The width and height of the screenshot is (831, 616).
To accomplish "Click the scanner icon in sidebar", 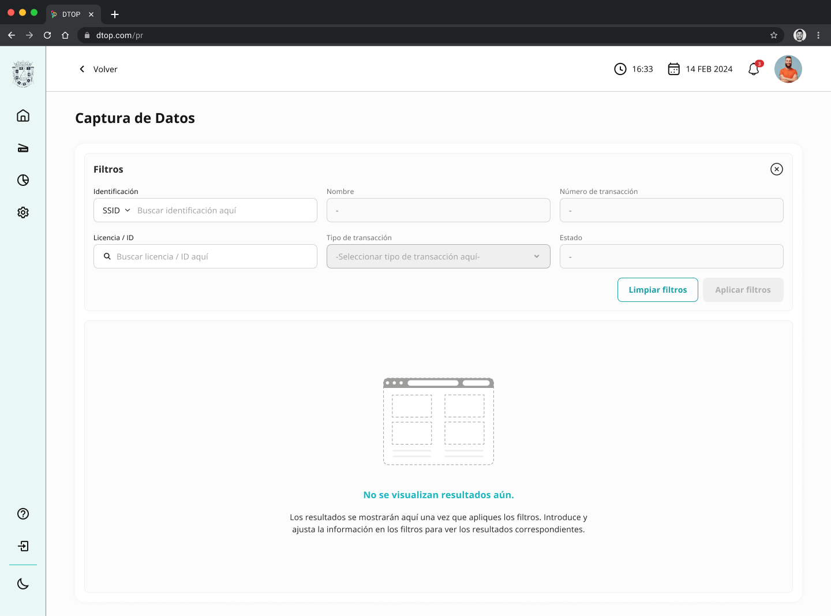I will pos(23,148).
